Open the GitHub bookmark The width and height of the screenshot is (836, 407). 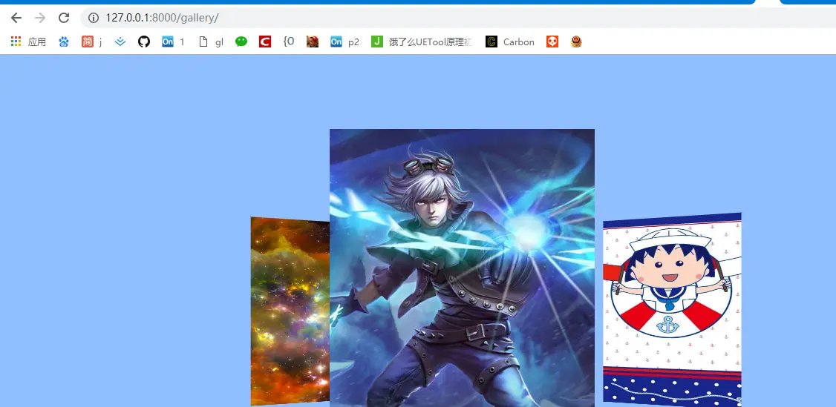click(144, 42)
